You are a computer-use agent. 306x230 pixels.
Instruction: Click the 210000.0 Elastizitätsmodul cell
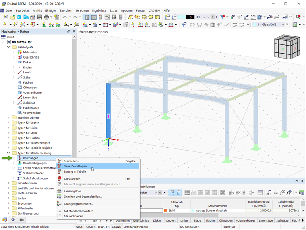[x=258, y=211]
